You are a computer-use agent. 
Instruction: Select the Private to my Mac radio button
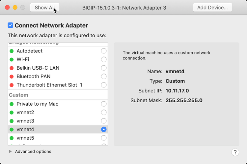tap(104, 104)
